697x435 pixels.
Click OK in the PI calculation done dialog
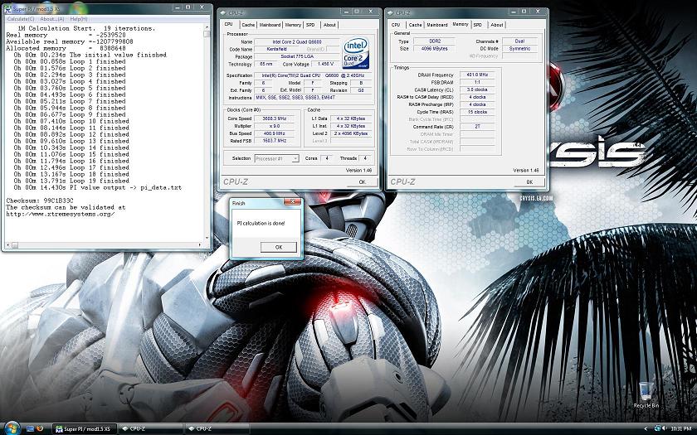[x=279, y=247]
